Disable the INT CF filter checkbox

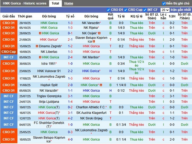click(x=145, y=10)
